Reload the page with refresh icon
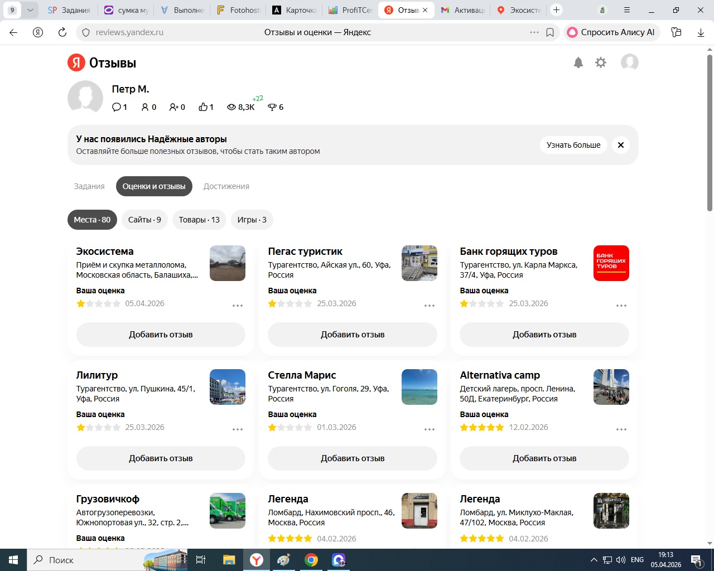 (x=62, y=32)
